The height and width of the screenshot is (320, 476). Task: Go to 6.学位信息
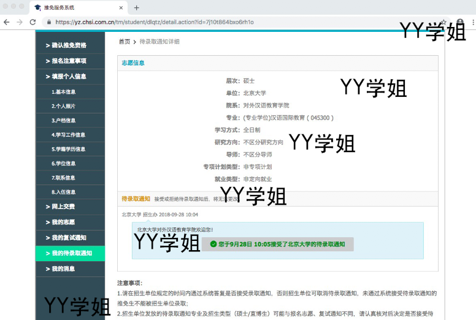pyautogui.click(x=70, y=163)
